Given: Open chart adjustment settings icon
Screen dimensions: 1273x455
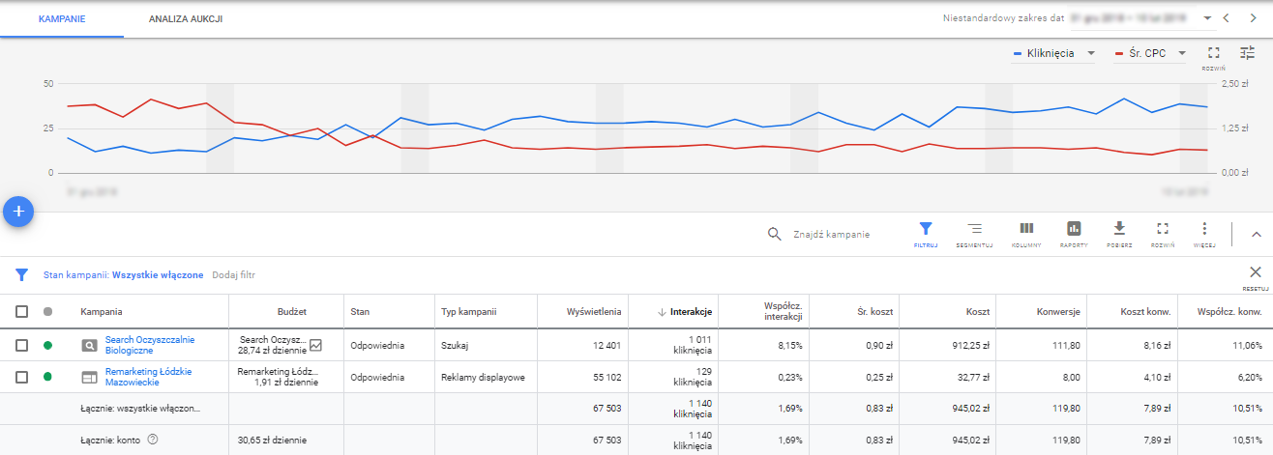Looking at the screenshot, I should point(1248,54).
